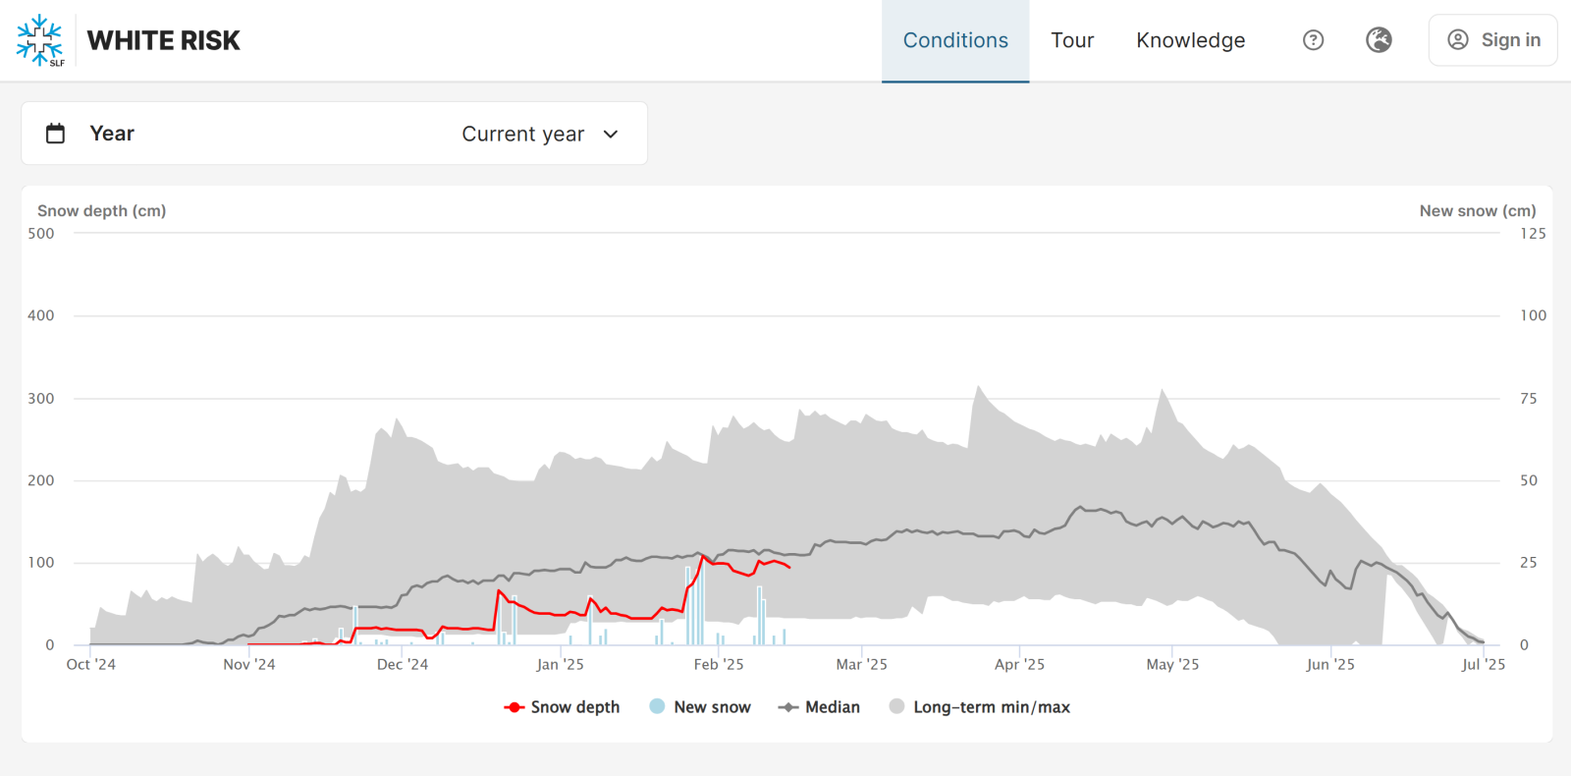Click the calendar icon beside Year
This screenshot has height=776, width=1571.
point(56,134)
